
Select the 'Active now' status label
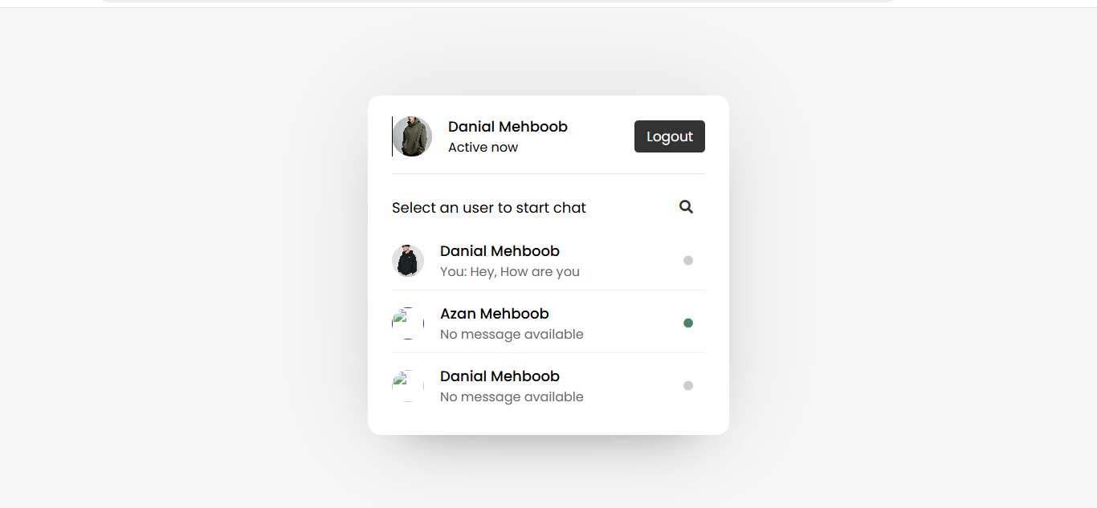coord(483,147)
